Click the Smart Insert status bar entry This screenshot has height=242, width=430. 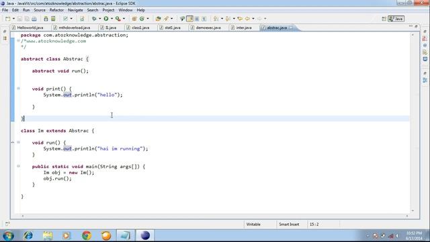[x=289, y=224]
